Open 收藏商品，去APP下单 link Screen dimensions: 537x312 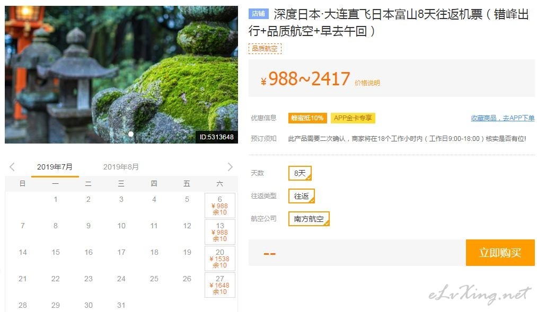503,118
